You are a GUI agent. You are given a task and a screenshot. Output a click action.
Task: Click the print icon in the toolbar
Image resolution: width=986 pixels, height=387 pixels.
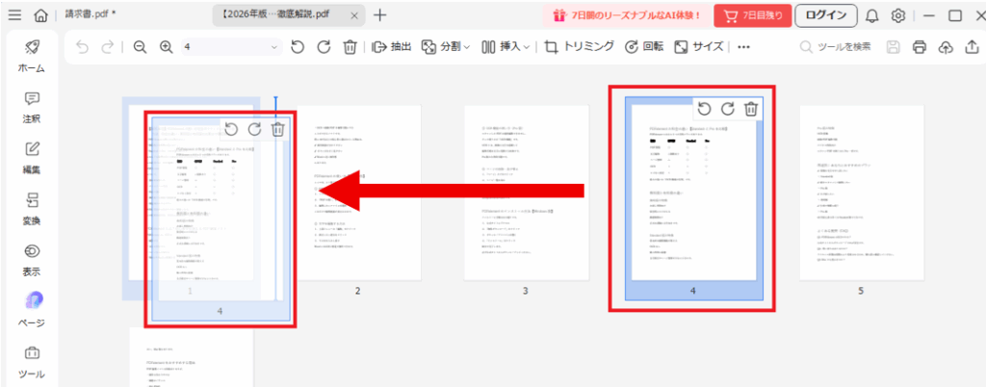click(919, 47)
